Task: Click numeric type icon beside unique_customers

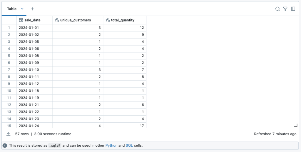Action: click(57, 20)
